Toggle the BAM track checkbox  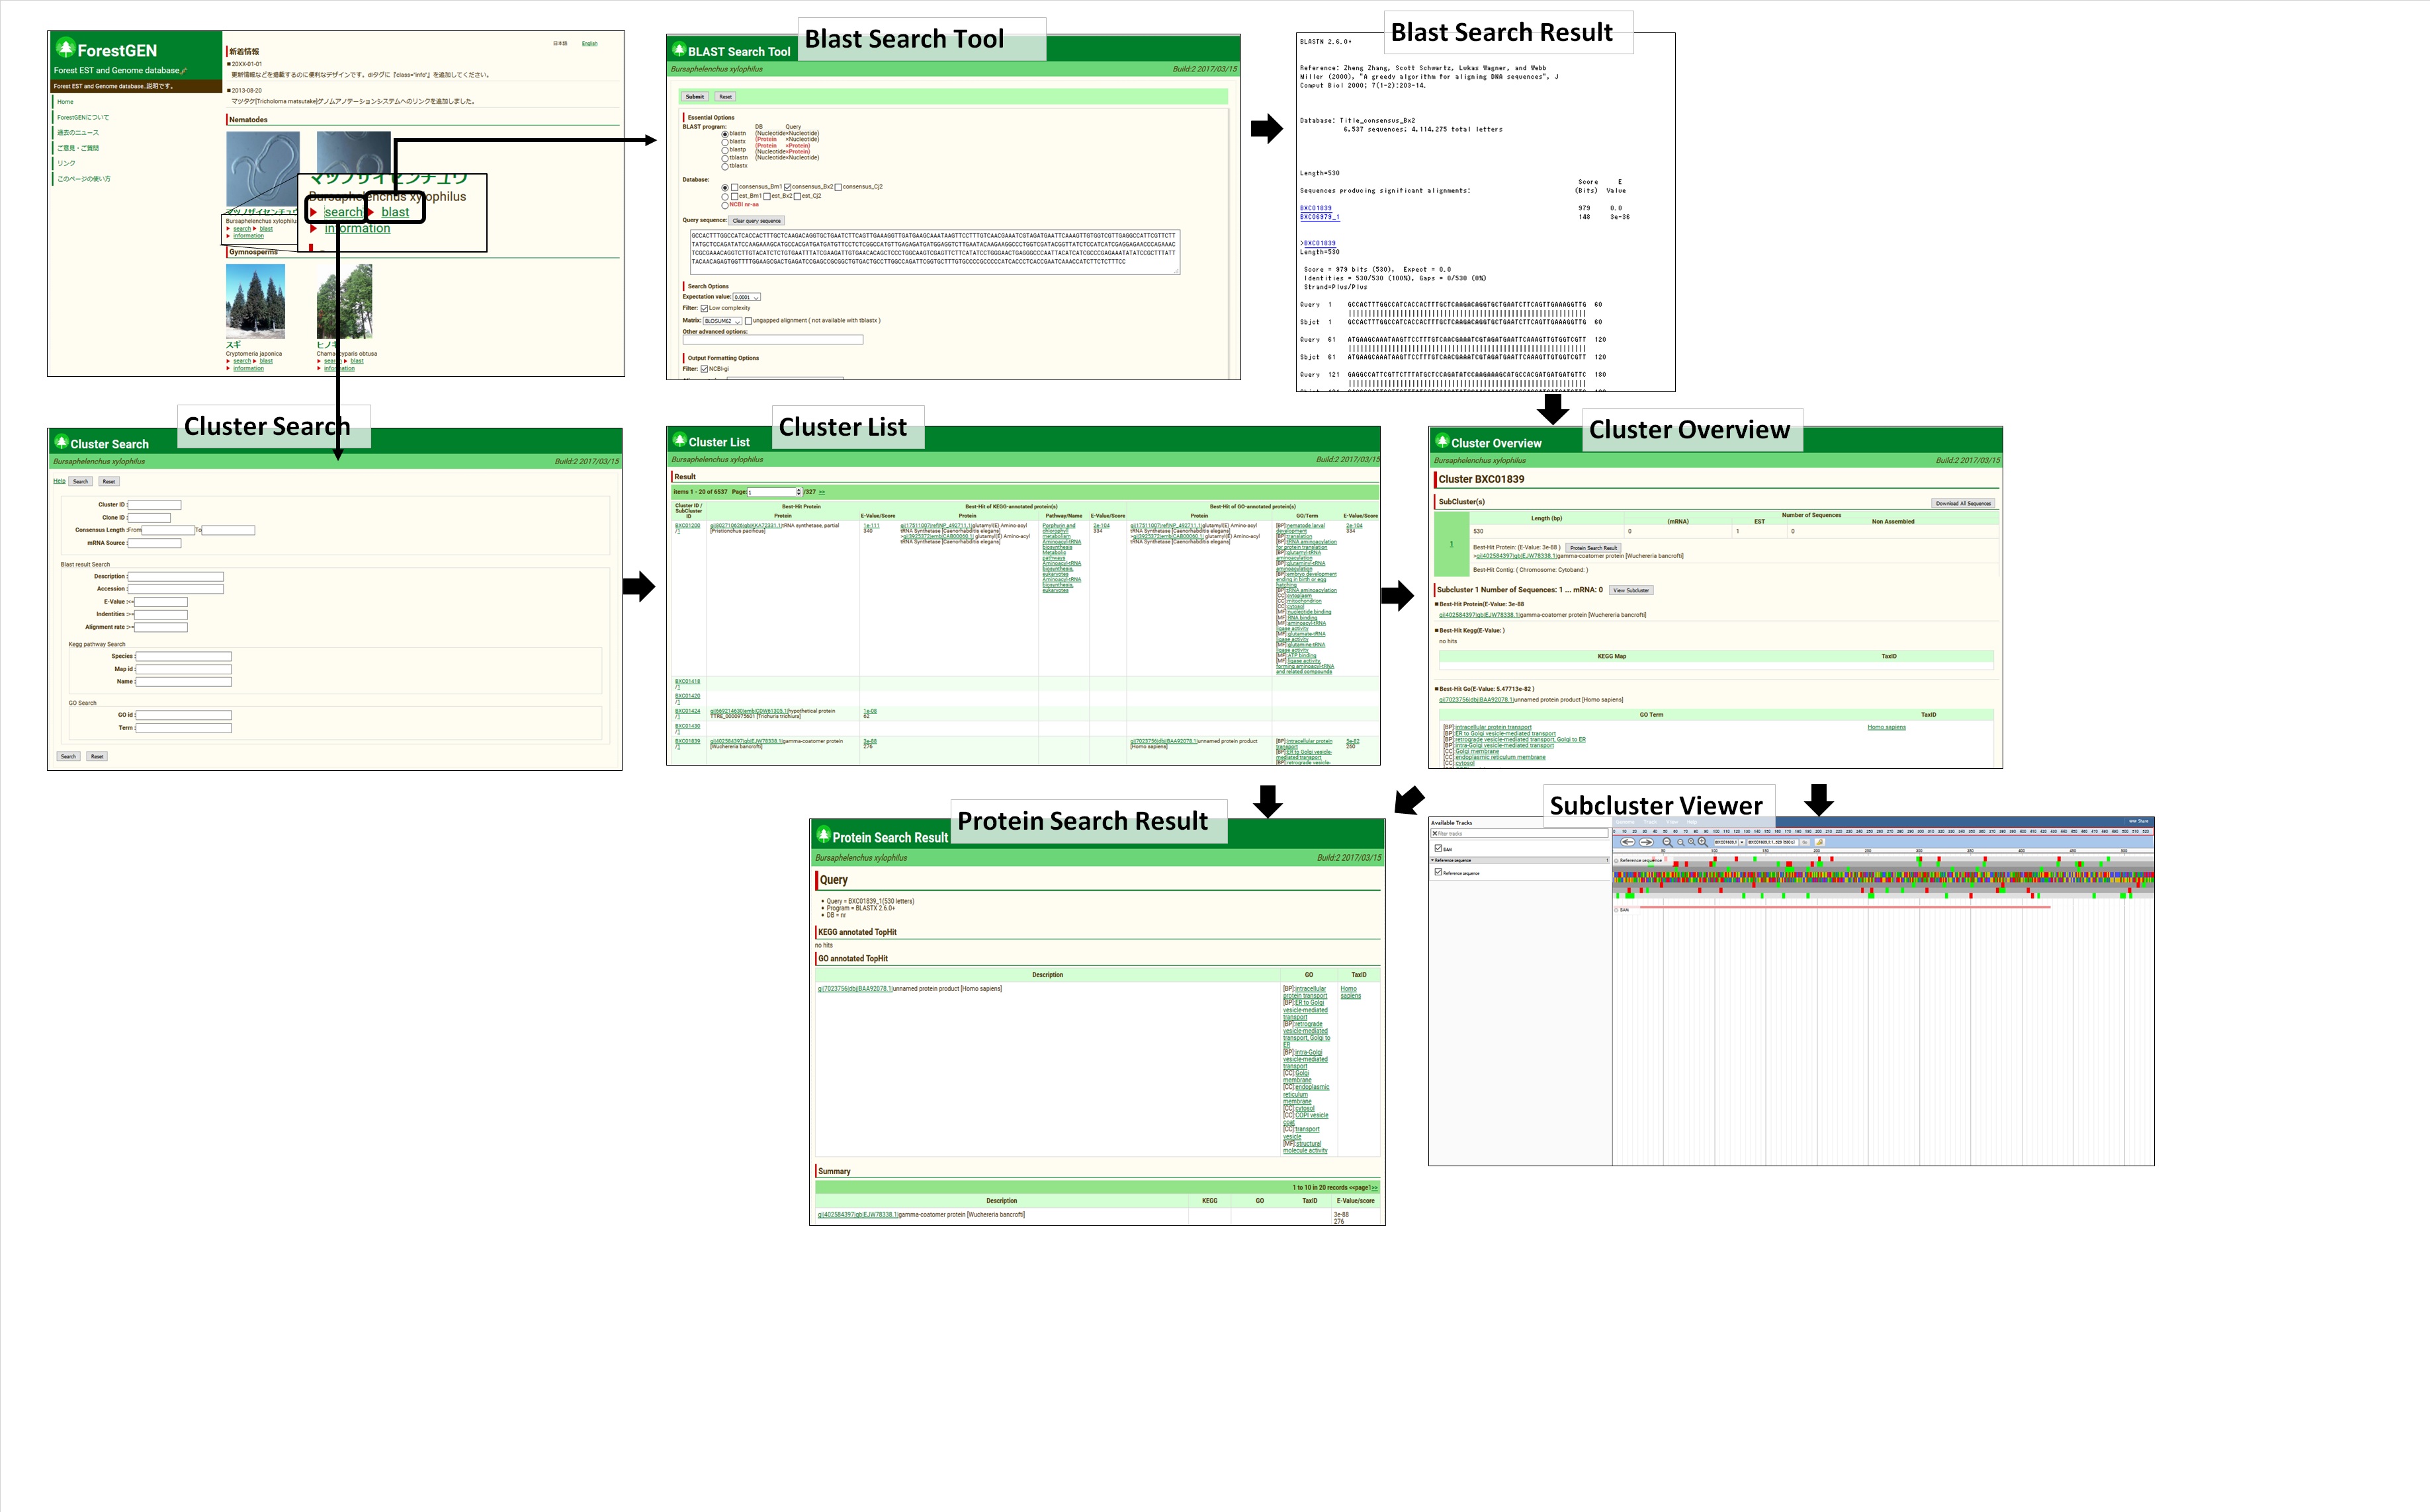tap(1438, 848)
